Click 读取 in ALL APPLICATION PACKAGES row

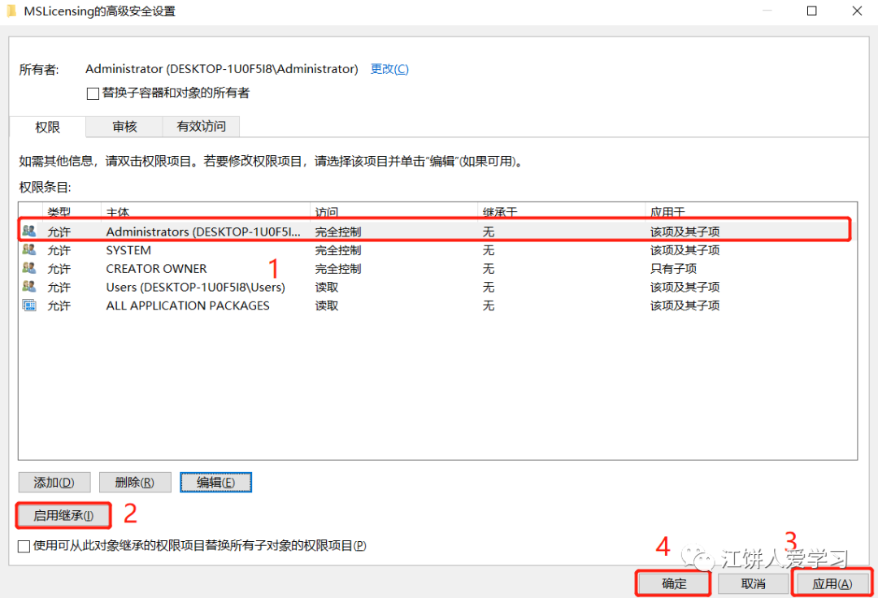point(327,305)
